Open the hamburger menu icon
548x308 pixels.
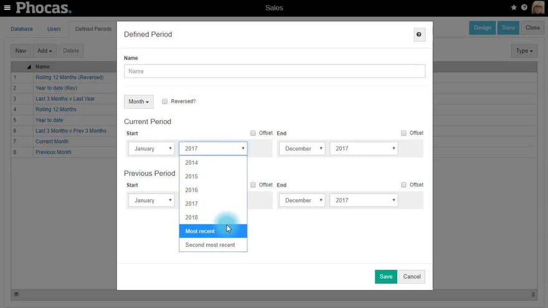pos(7,7)
